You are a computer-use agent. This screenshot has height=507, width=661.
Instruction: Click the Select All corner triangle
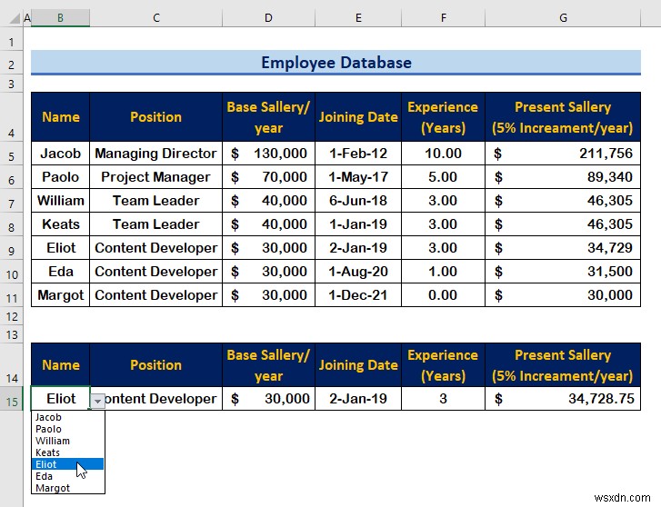click(x=15, y=18)
